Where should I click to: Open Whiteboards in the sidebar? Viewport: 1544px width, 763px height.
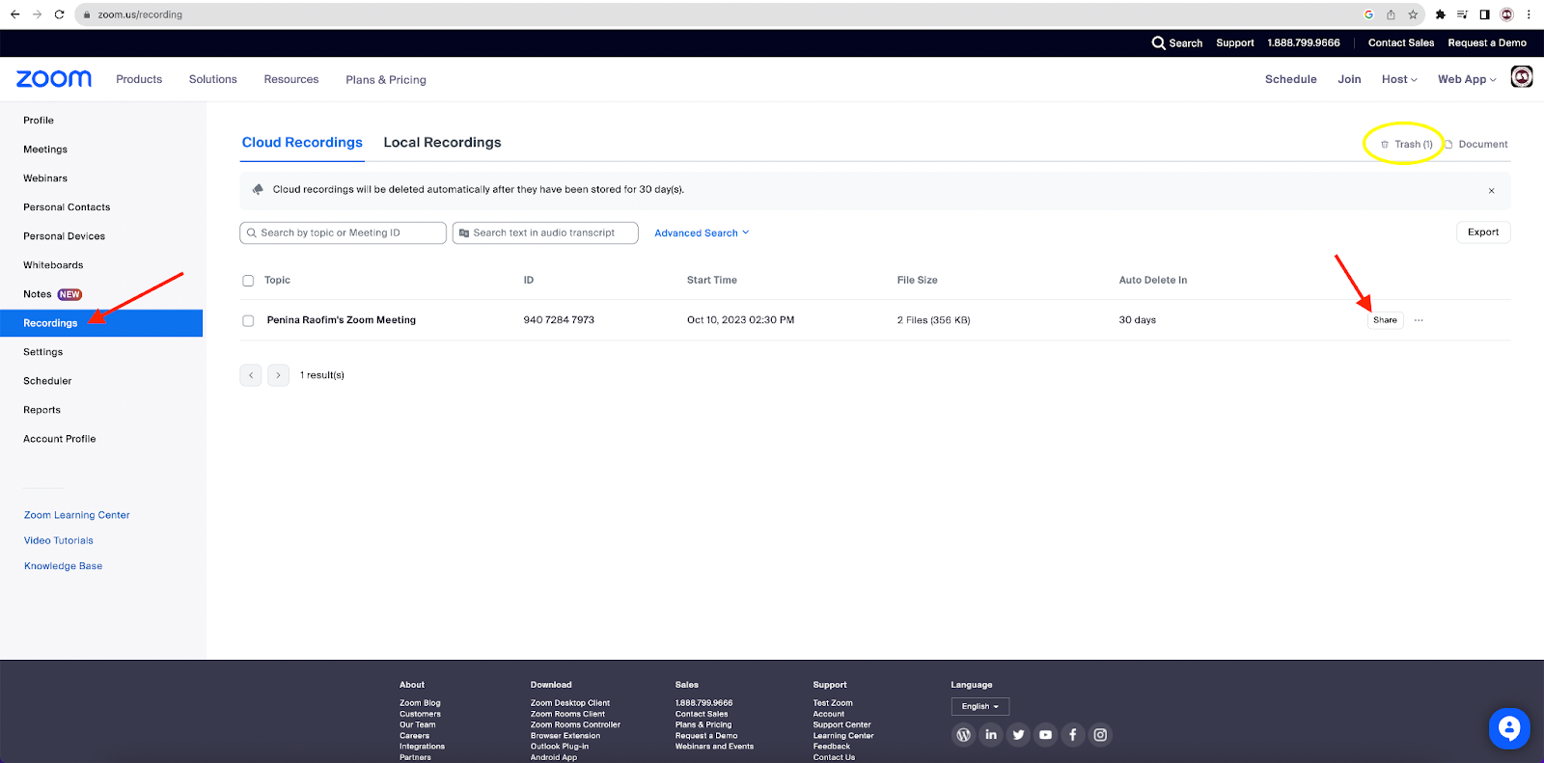[53, 265]
